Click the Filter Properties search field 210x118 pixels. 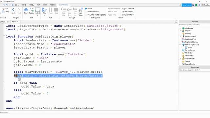[x=195, y=70]
